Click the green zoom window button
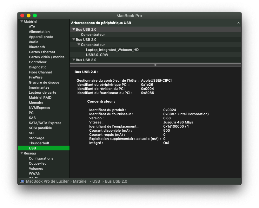259x208 pixels. [x=35, y=16]
